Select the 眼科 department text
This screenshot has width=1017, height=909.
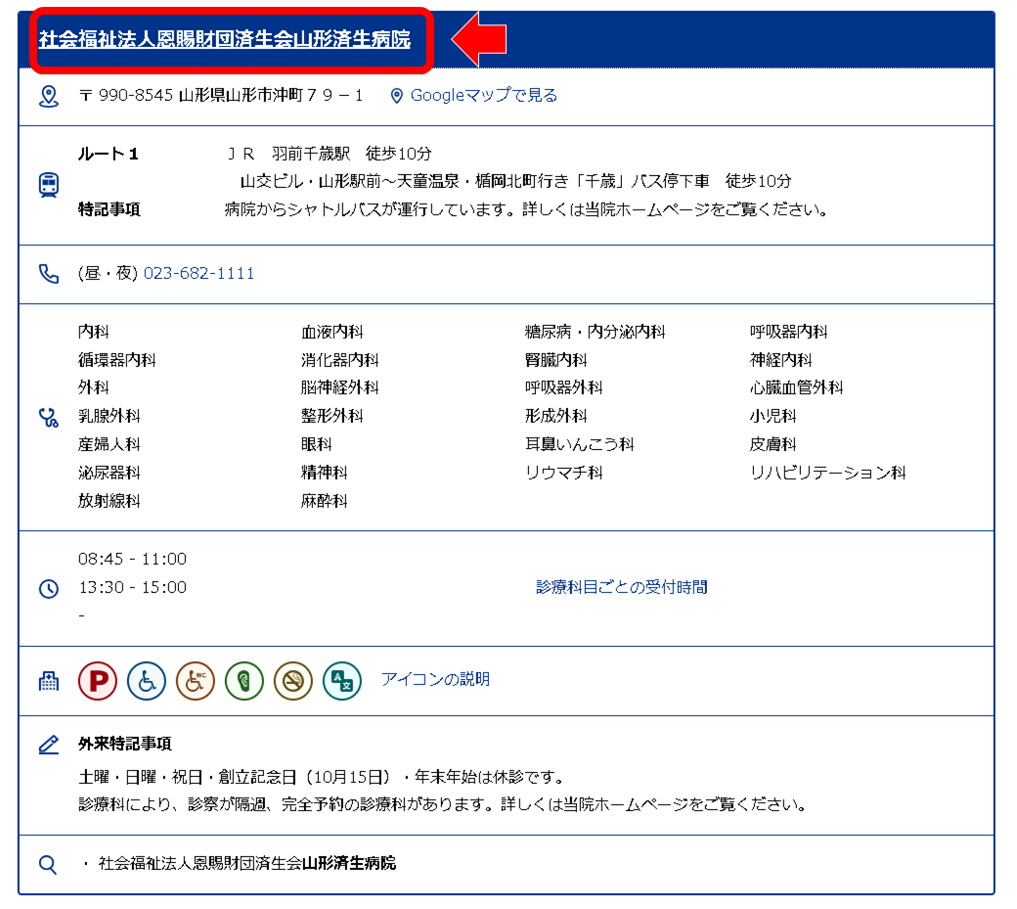click(317, 444)
